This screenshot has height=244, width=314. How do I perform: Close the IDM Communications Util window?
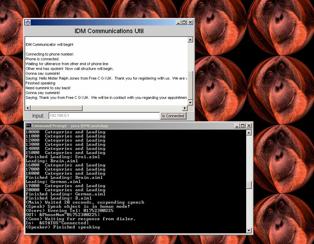point(190,22)
